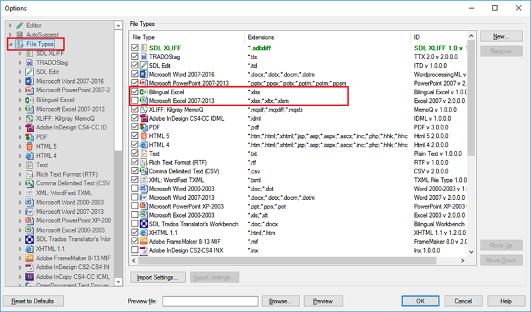
Task: Uncheck the TRADOStag file type
Action: [x=135, y=56]
